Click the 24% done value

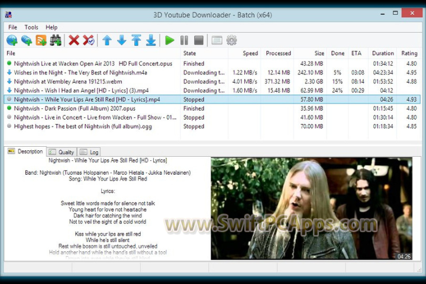click(x=337, y=91)
